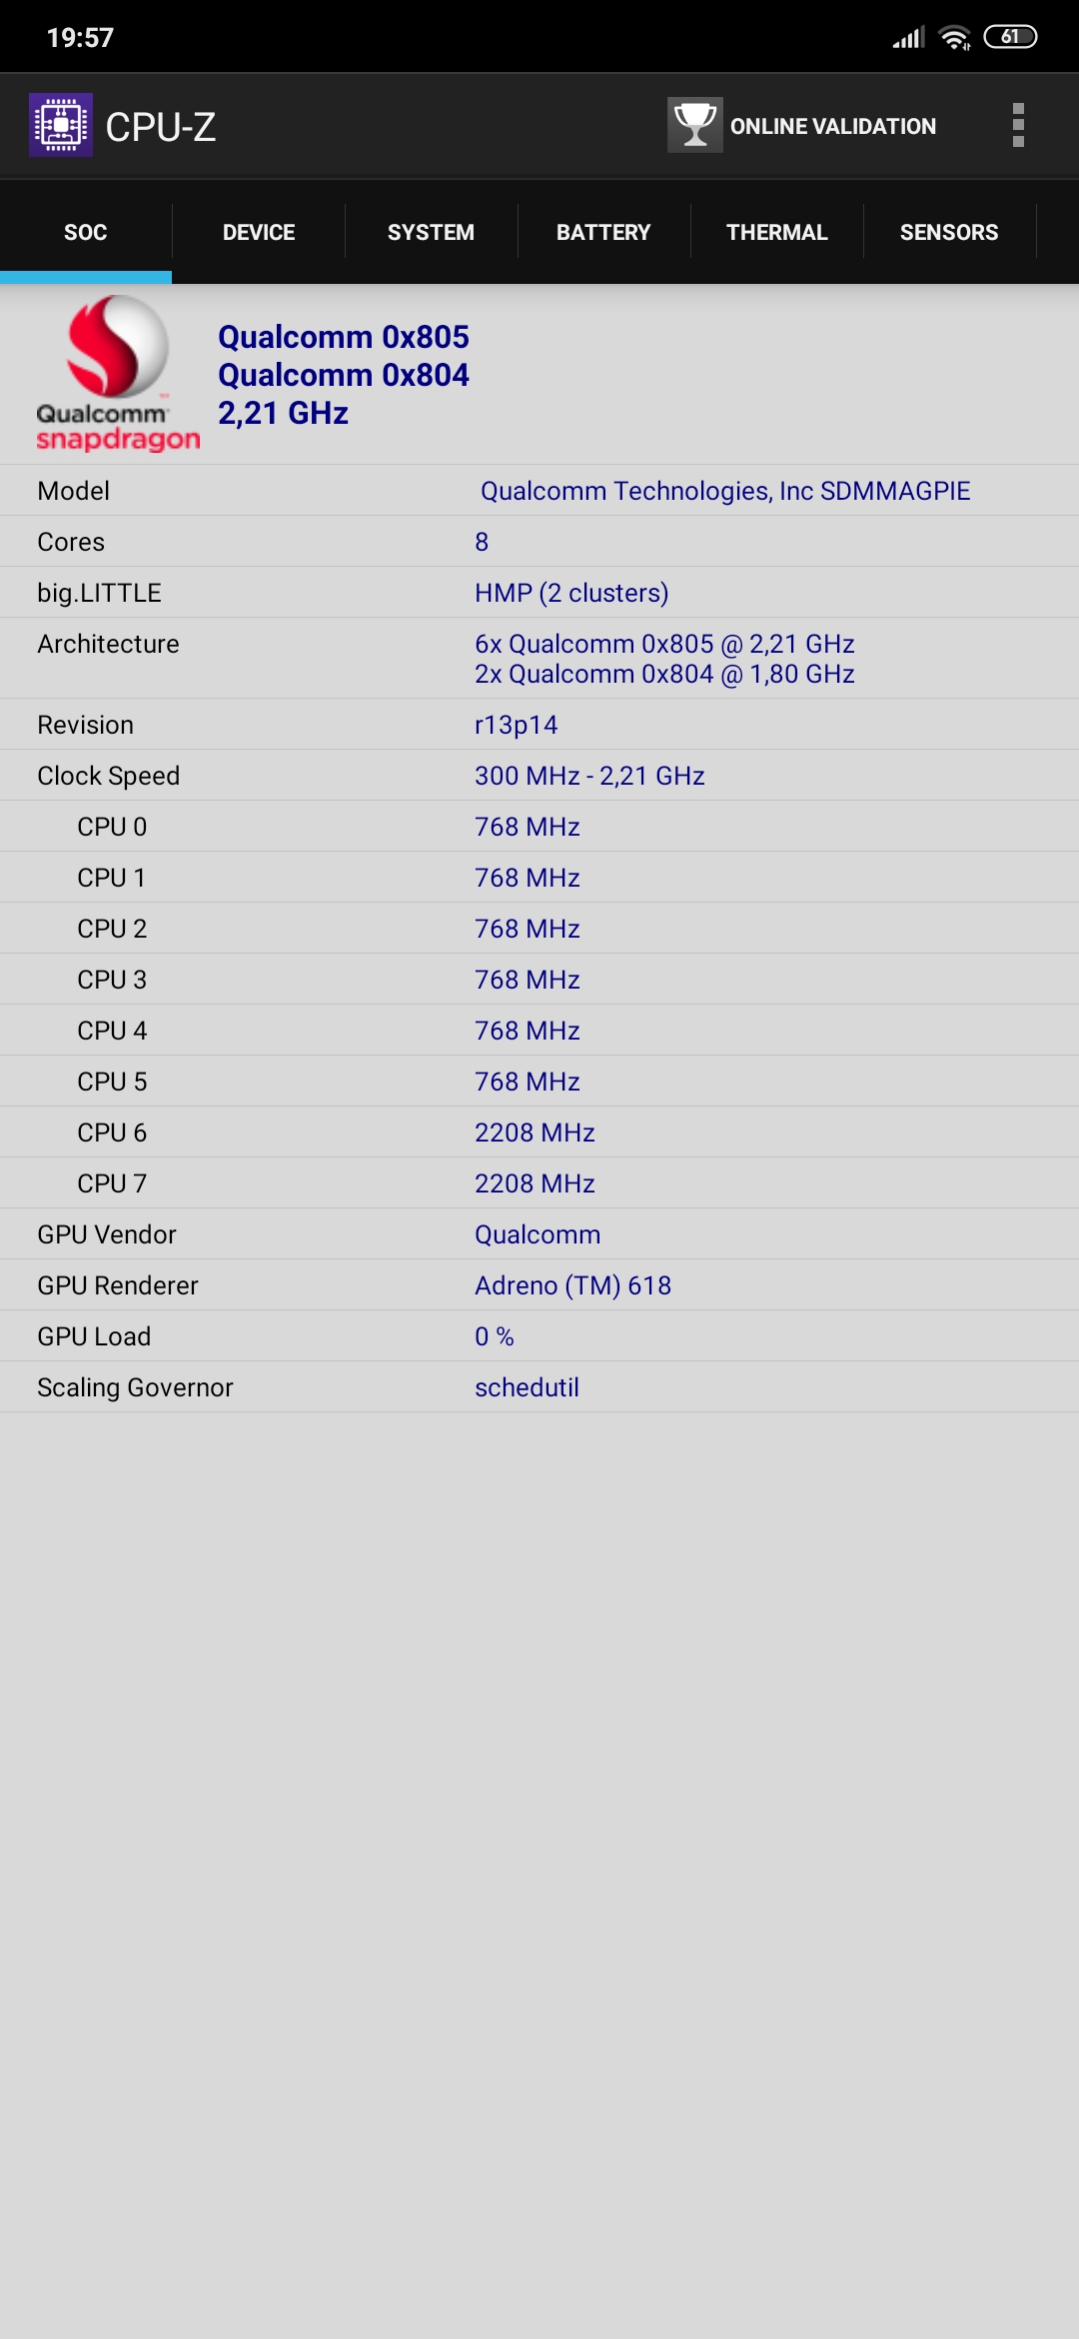The width and height of the screenshot is (1079, 2339).
Task: Tap the CPU 6 frequency row
Action: (539, 1133)
